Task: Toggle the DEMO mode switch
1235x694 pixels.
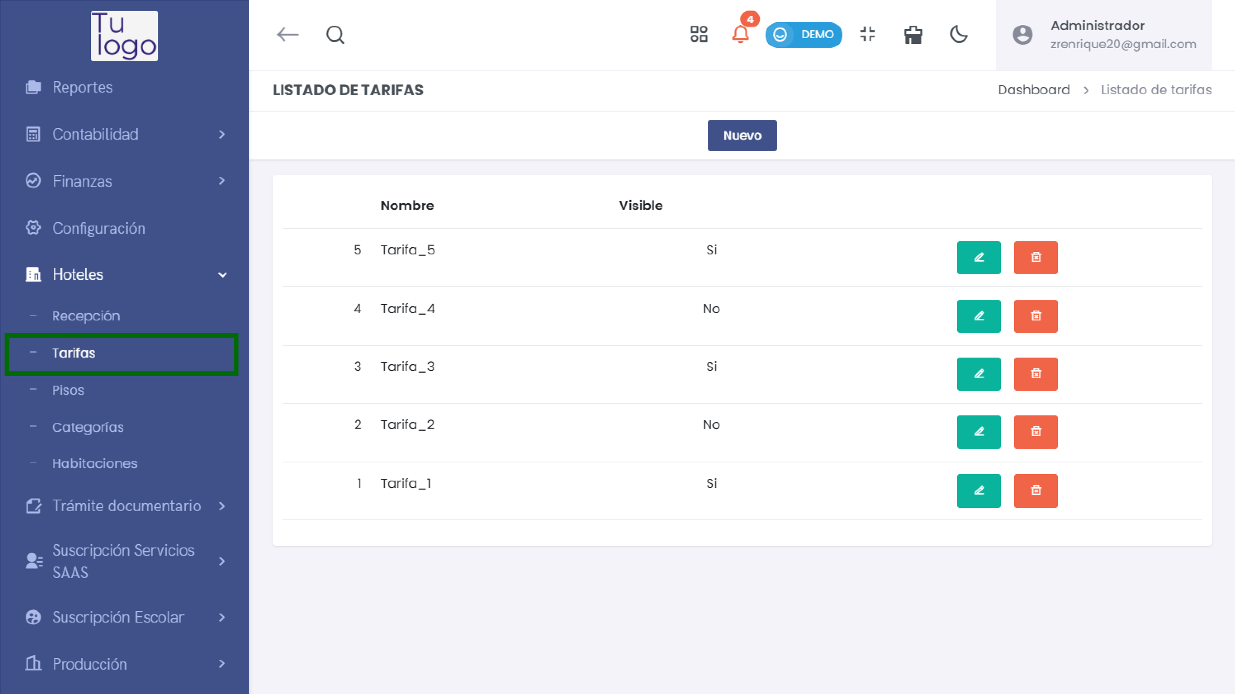Action: (804, 34)
